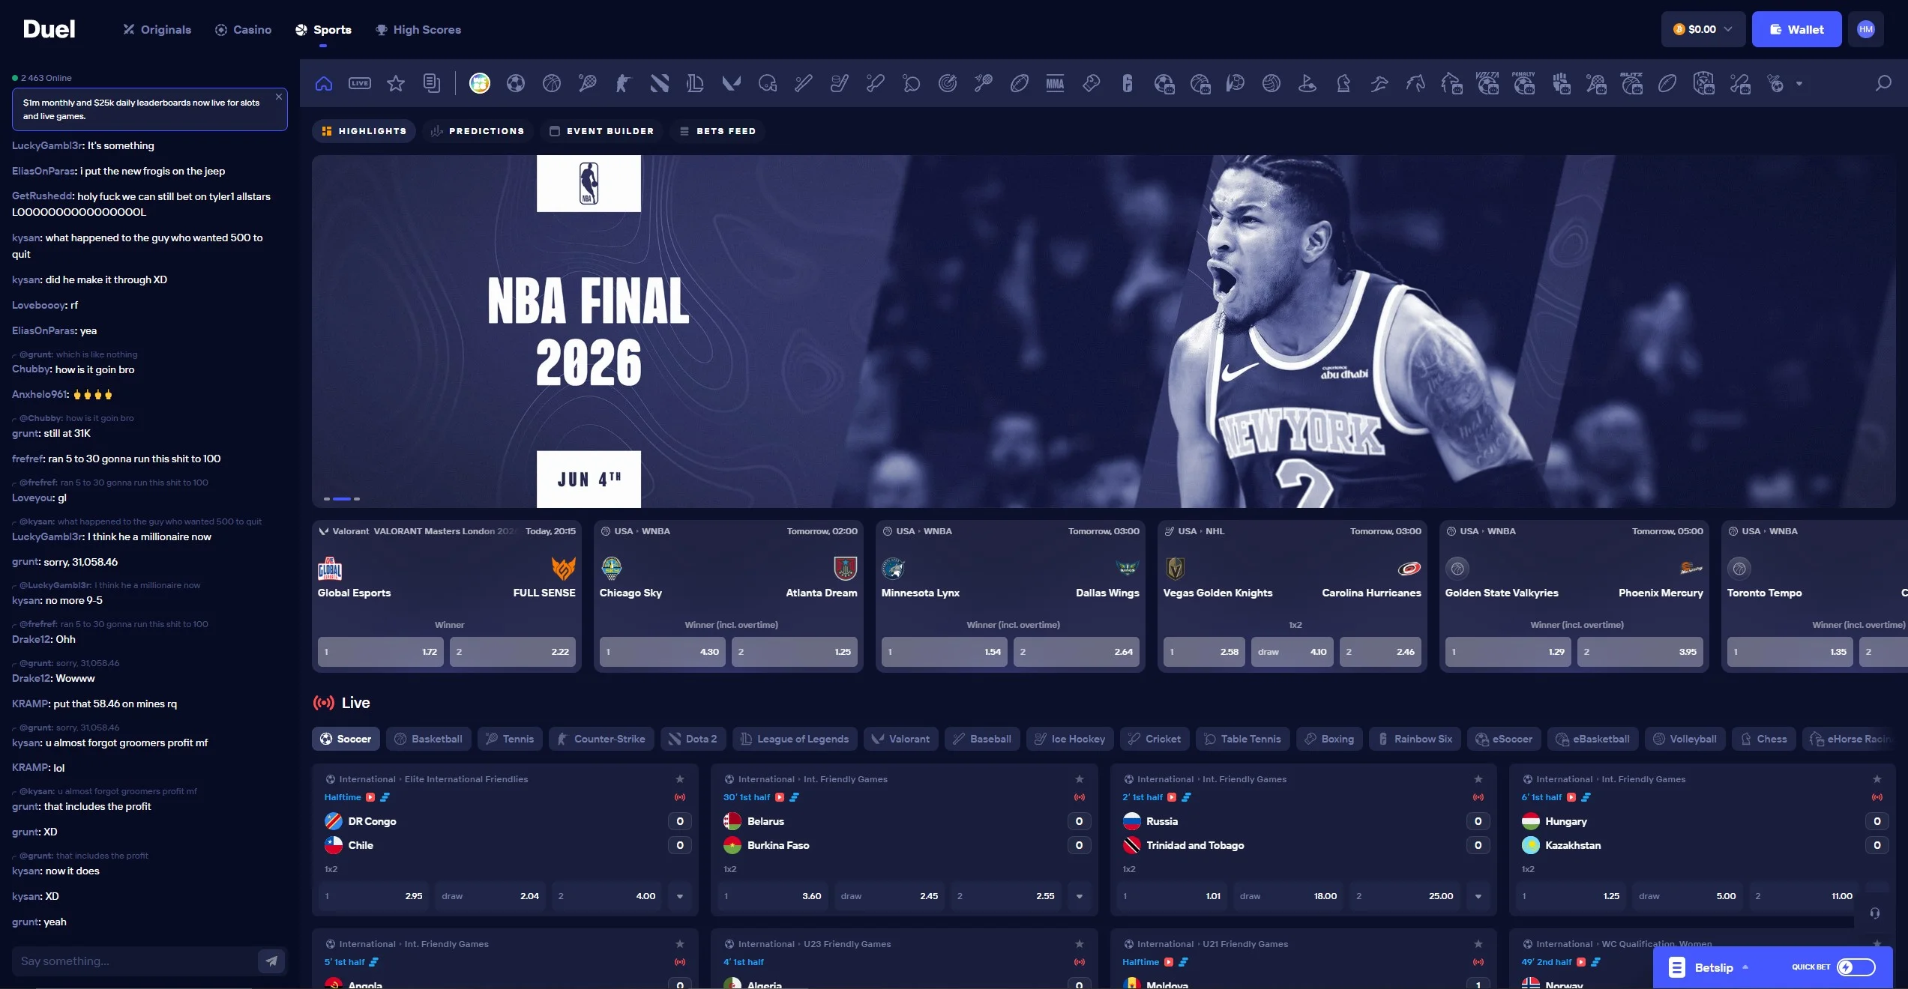This screenshot has height=989, width=1908.
Task: Go to the sports home icon
Action: pyautogui.click(x=324, y=83)
